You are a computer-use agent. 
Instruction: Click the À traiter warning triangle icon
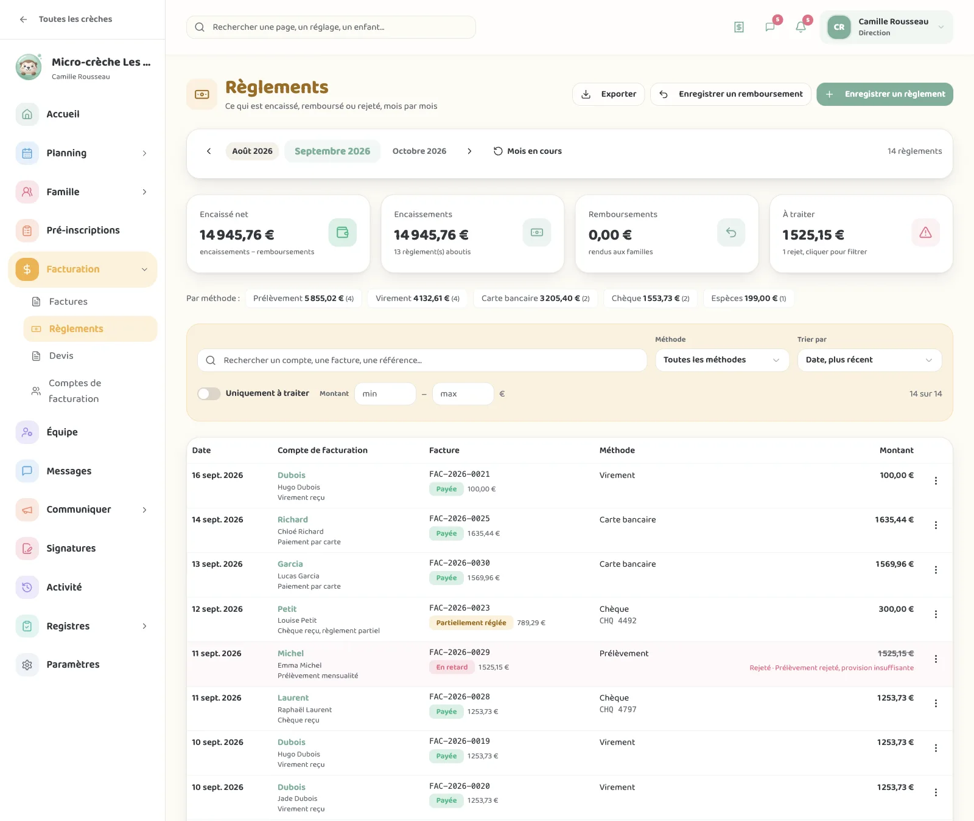click(x=925, y=232)
